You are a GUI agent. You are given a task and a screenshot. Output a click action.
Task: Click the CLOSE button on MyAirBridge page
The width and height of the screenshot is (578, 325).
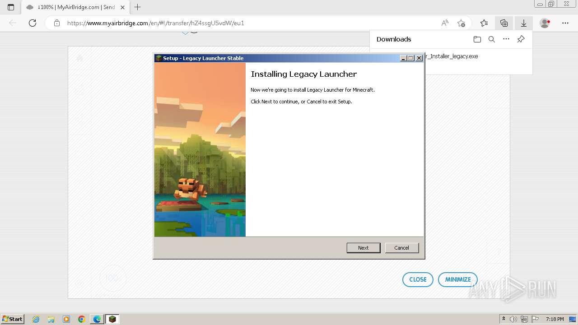418,279
